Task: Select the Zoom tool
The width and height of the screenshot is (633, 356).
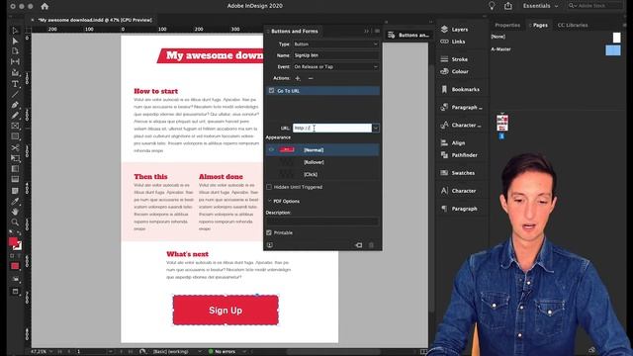Action: click(15, 222)
